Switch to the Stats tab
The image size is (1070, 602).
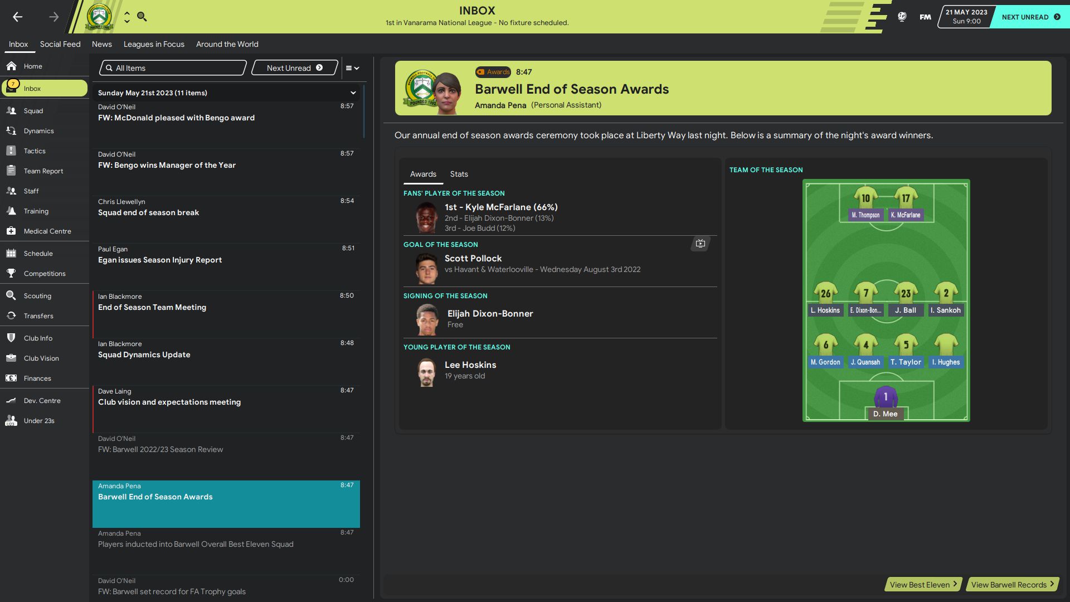(459, 174)
